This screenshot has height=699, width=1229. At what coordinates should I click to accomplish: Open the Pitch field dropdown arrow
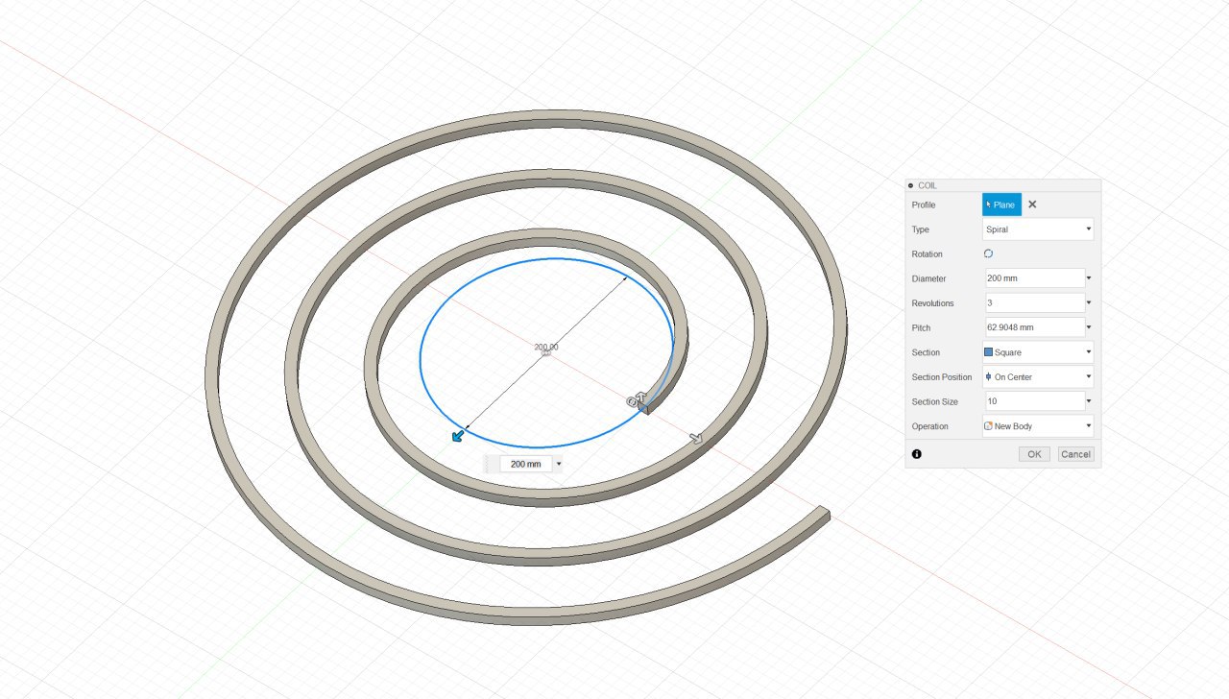1090,327
